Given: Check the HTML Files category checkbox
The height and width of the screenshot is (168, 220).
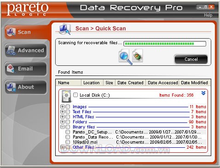Looking at the screenshot, I should (x=68, y=116).
